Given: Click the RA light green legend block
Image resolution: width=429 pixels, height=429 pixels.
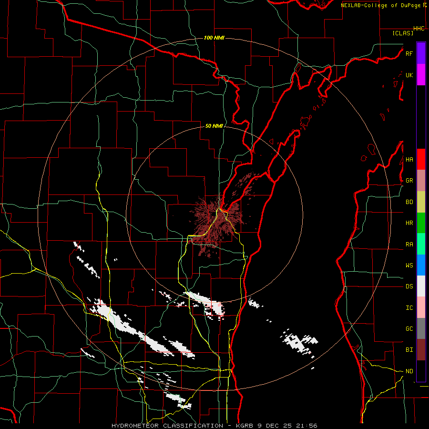Looking at the screenshot, I should (x=421, y=244).
